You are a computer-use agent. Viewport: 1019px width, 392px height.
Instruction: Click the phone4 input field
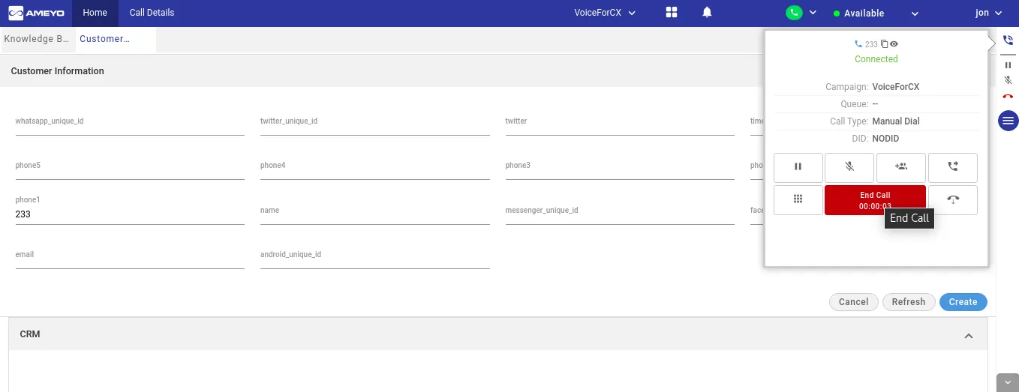pos(375,169)
